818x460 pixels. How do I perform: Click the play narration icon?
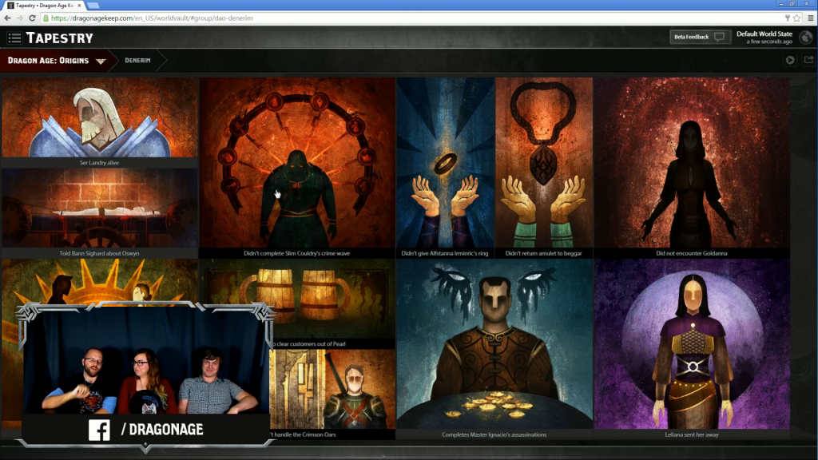pos(790,60)
